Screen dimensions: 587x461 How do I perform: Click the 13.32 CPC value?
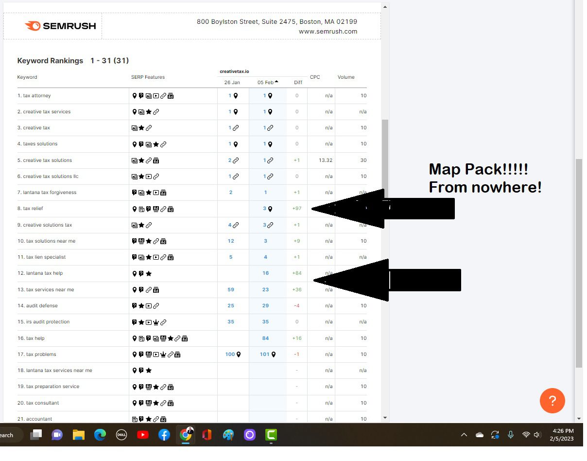tap(326, 160)
